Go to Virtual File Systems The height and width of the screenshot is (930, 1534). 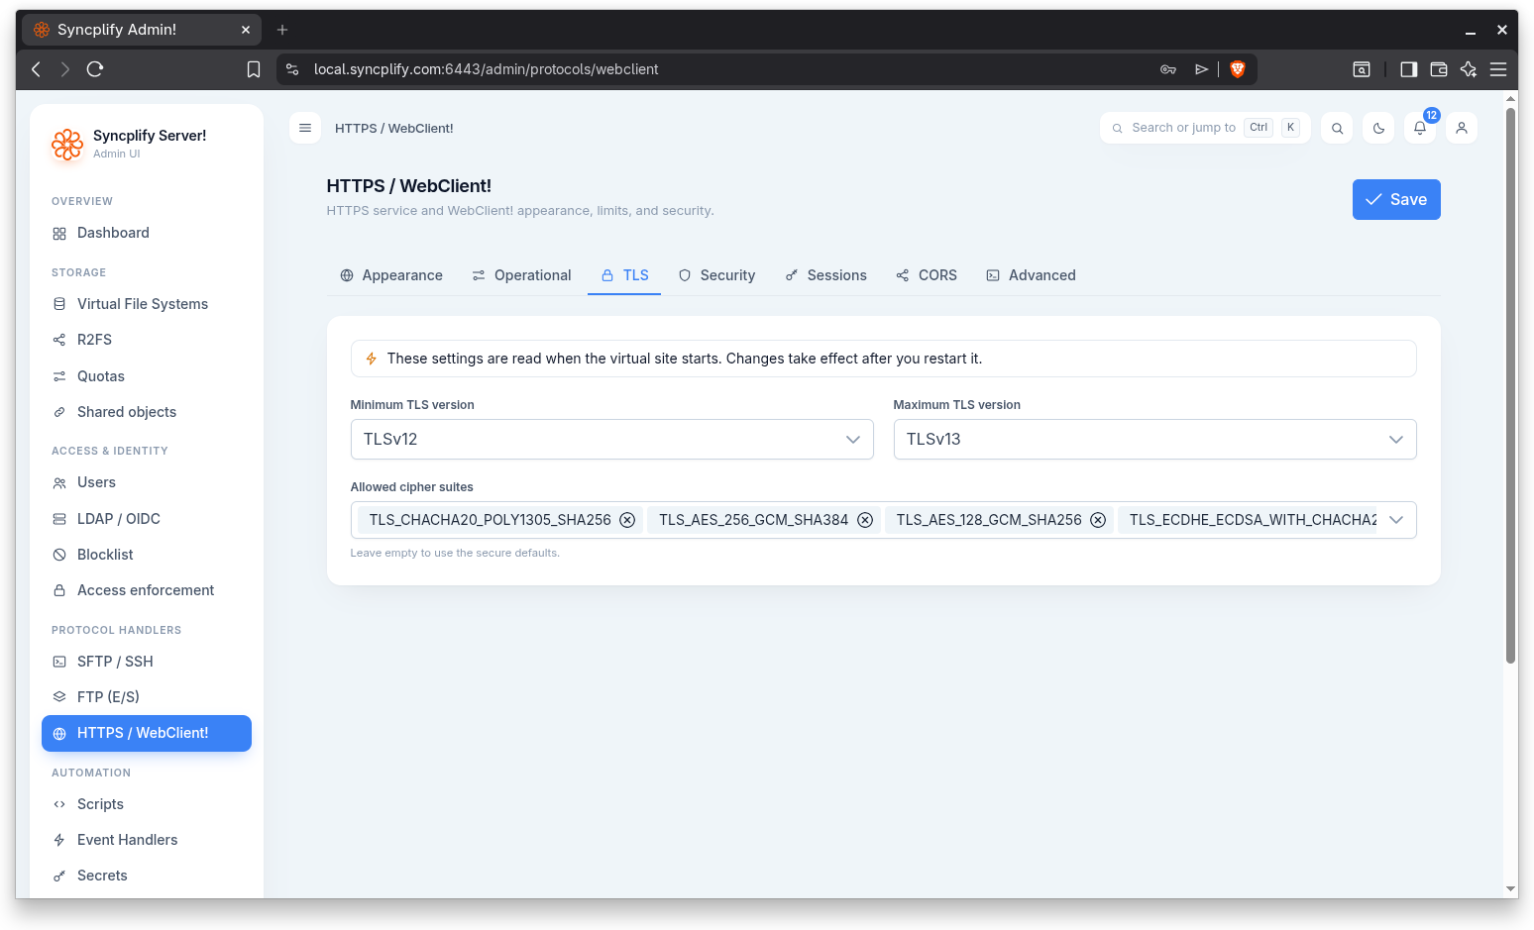[147, 304]
